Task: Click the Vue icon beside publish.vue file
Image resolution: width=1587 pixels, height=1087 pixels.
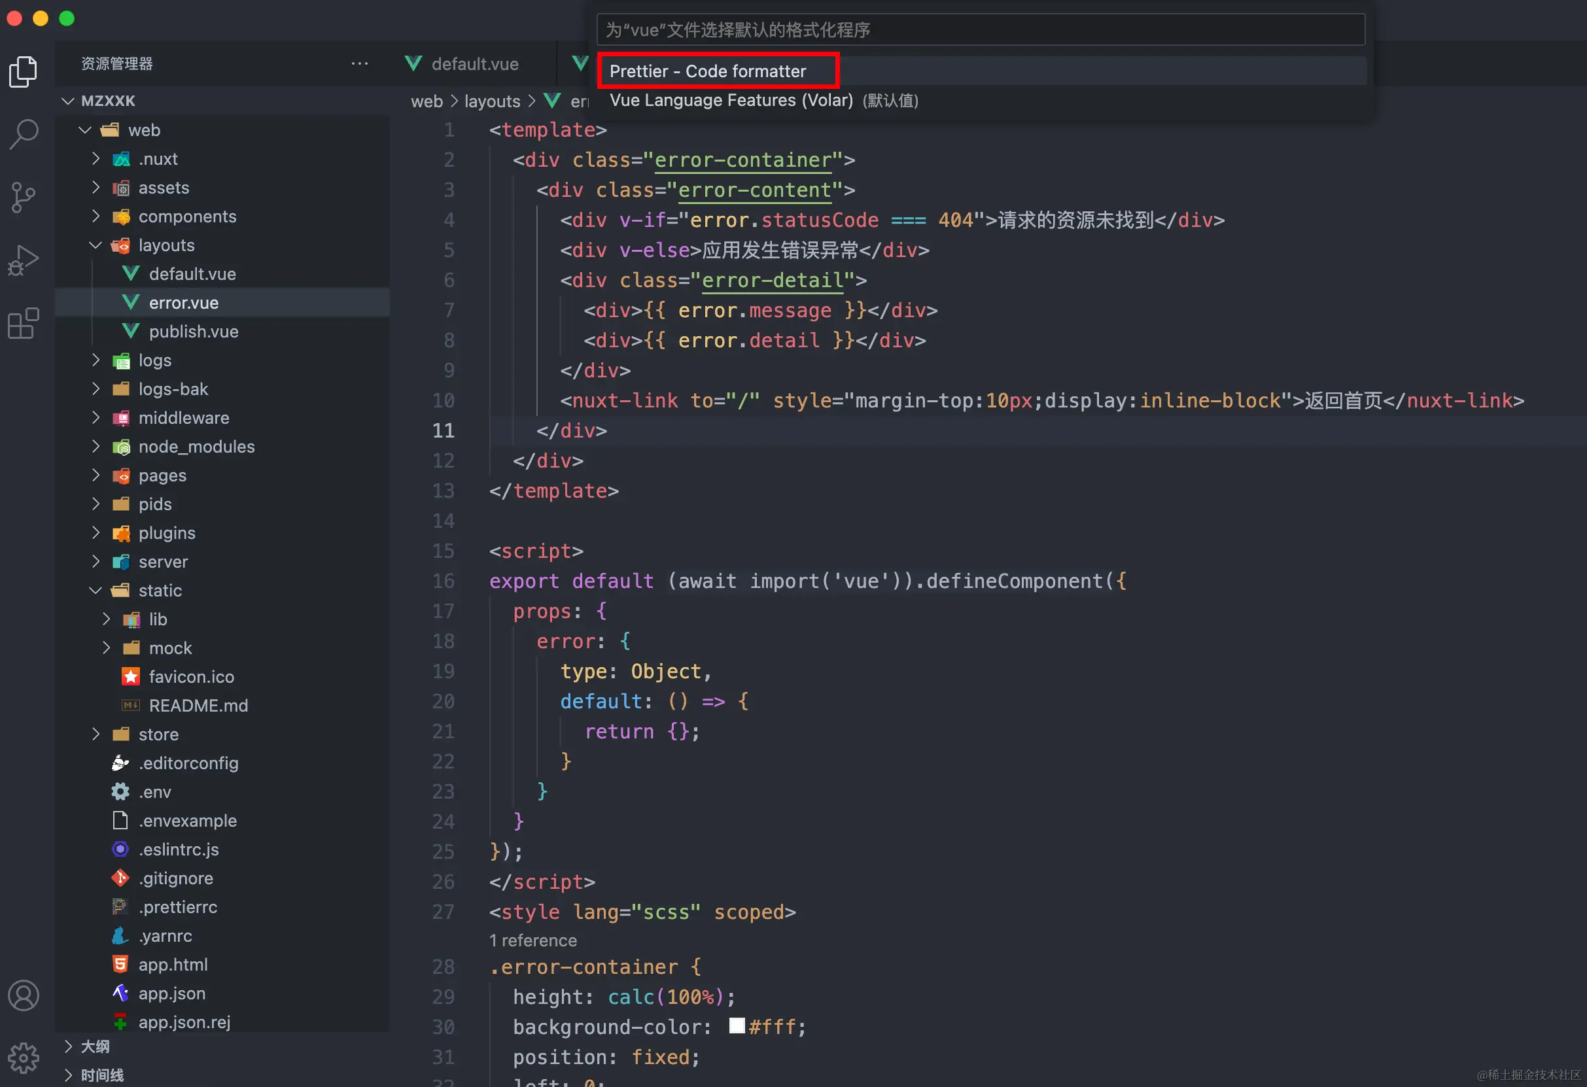Action: coord(130,331)
